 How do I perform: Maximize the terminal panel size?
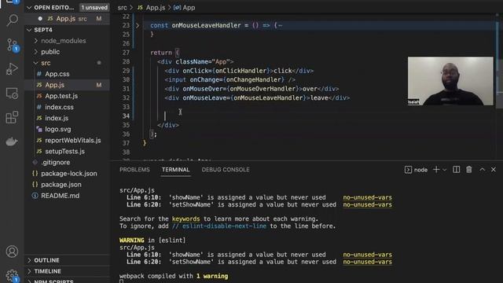click(x=482, y=170)
